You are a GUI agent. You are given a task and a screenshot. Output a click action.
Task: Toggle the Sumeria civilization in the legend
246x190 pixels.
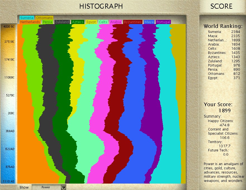(x=27, y=17)
